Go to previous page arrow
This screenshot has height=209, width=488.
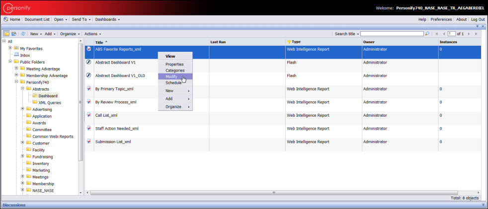(444, 34)
